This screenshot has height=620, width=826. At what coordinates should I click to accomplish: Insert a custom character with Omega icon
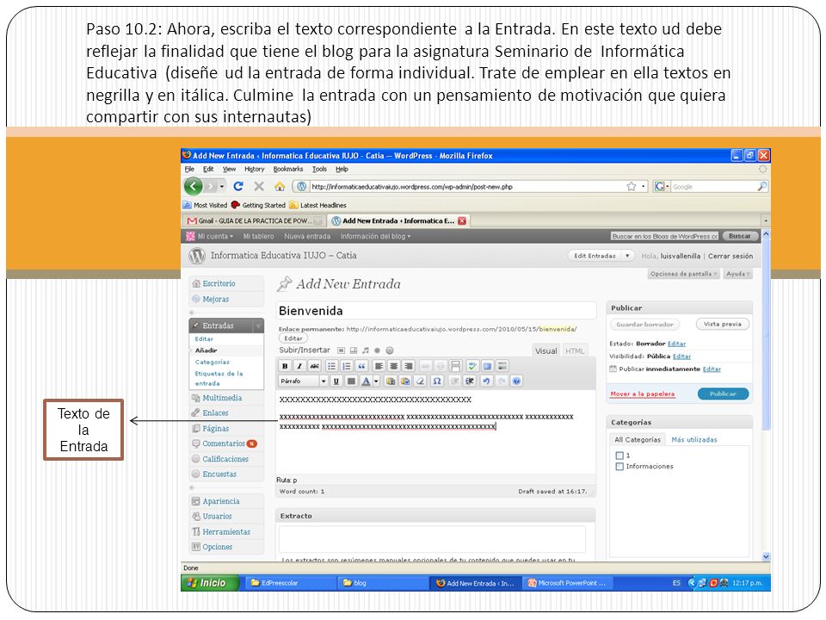[437, 381]
